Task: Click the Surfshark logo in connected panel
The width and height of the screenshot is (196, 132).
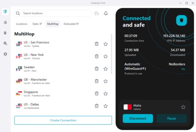Action: pos(181,21)
